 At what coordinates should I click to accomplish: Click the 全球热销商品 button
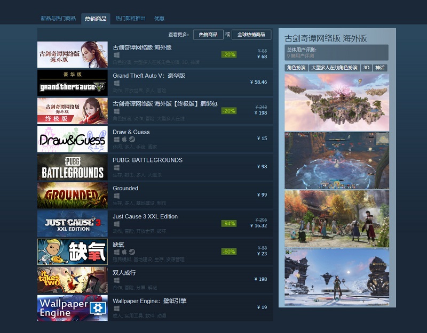[251, 35]
